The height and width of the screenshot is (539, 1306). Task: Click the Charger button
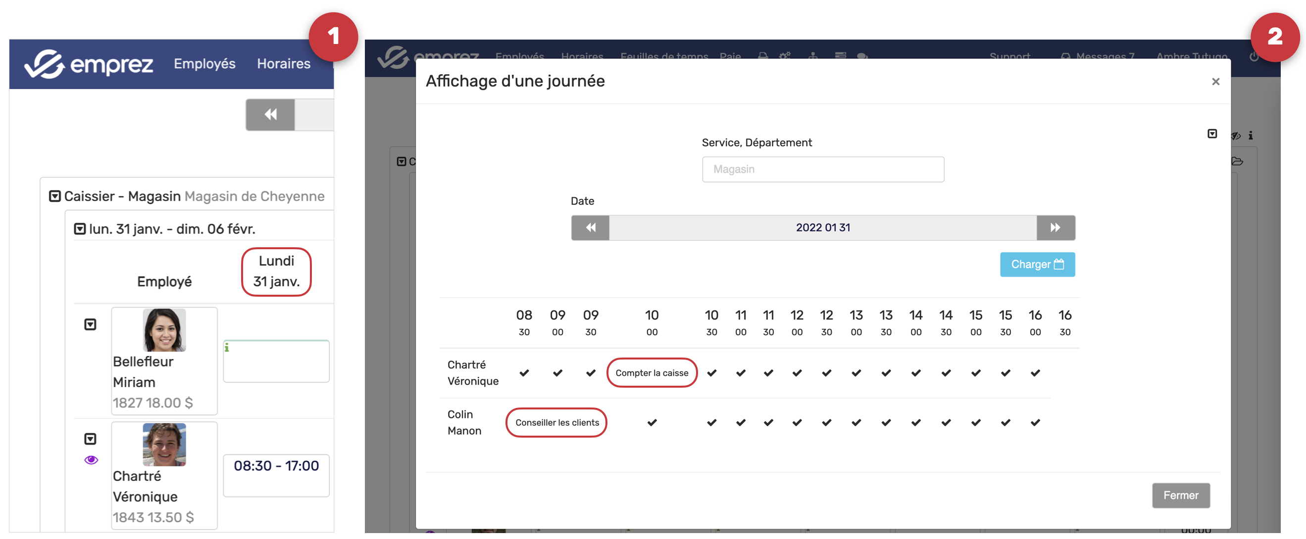(x=1037, y=265)
